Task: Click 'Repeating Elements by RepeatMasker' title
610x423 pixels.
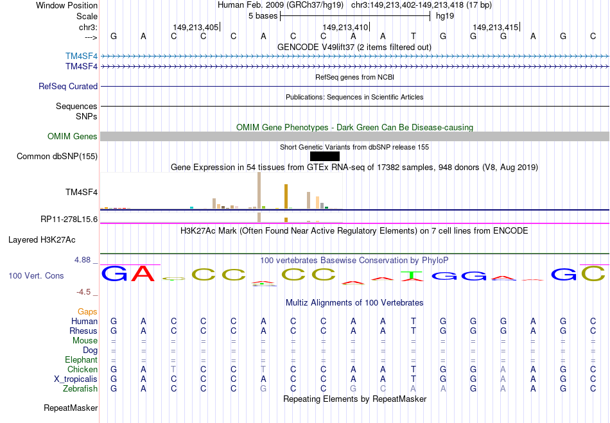Action: pyautogui.click(x=355, y=399)
